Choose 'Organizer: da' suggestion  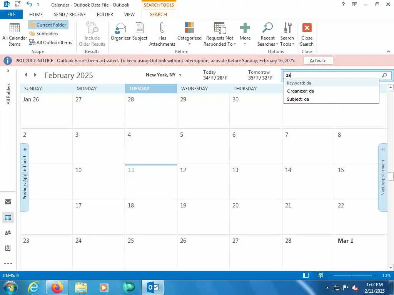click(x=331, y=91)
